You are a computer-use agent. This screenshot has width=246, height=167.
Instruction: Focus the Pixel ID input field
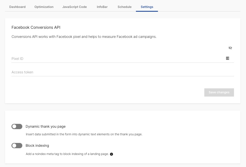coord(117,59)
